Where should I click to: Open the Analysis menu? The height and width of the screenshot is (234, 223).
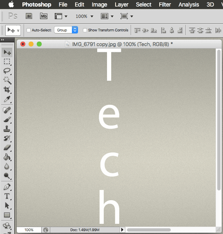189,4
